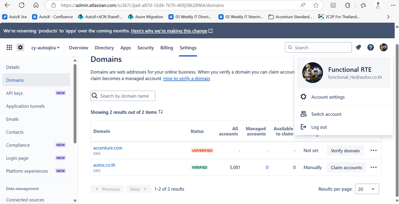
Task: Open the help question mark icon
Action: 371,48
